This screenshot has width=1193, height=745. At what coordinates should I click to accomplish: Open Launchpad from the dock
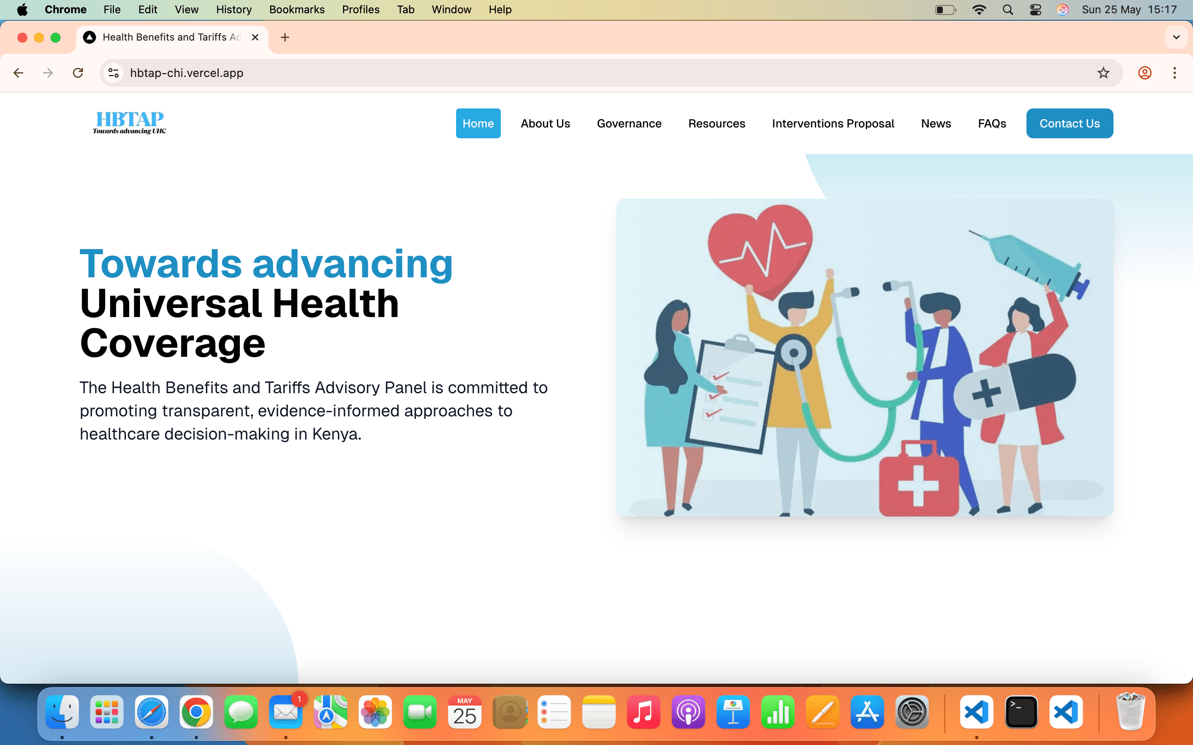107,712
